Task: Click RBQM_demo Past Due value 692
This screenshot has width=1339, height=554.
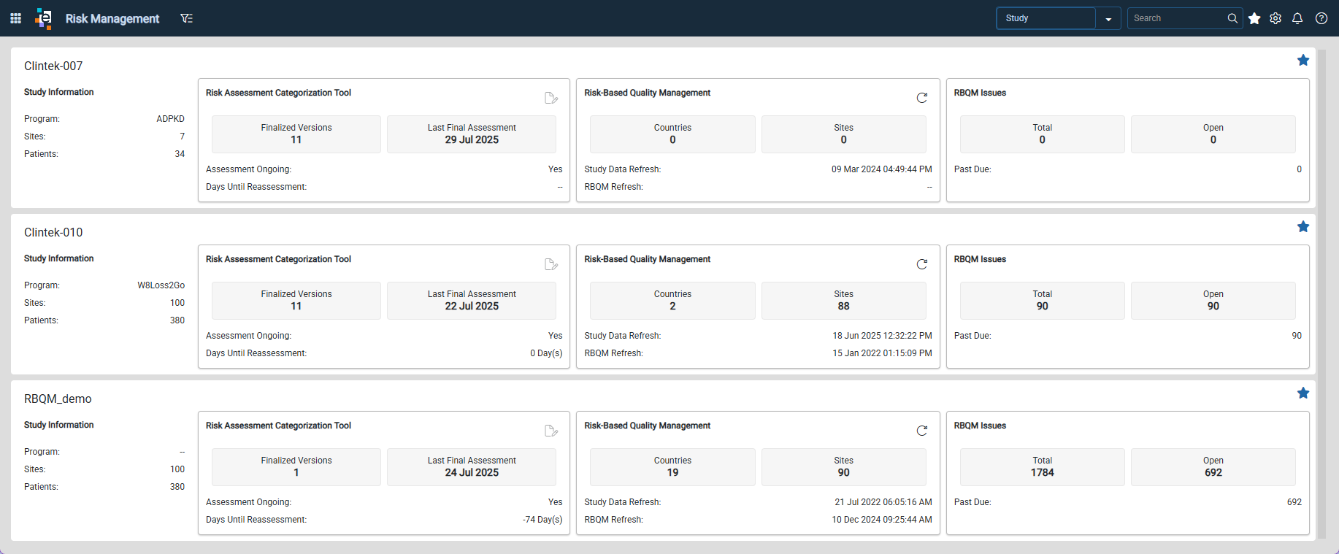Action: [x=1294, y=502]
